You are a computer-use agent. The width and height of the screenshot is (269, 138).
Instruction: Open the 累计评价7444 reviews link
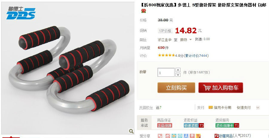coord(196,56)
